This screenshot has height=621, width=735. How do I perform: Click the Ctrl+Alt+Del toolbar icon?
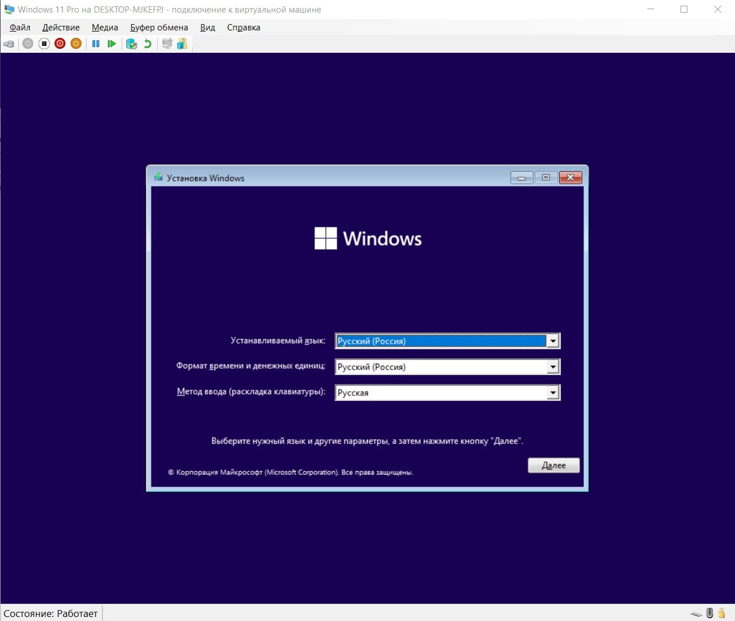pyautogui.click(x=9, y=44)
